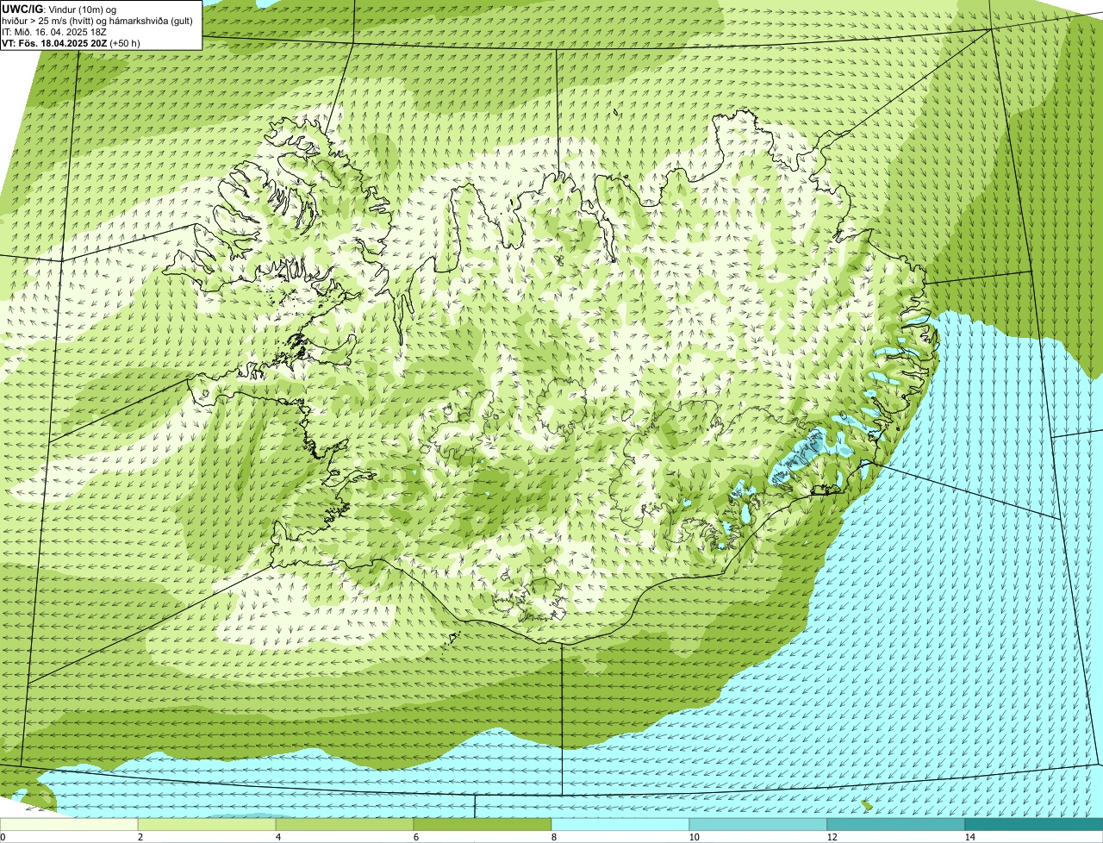Click the valid time "VT: Fös. 18.04.2025 20Z"
Viewport: 1103px width, 843px height.
click(x=54, y=42)
